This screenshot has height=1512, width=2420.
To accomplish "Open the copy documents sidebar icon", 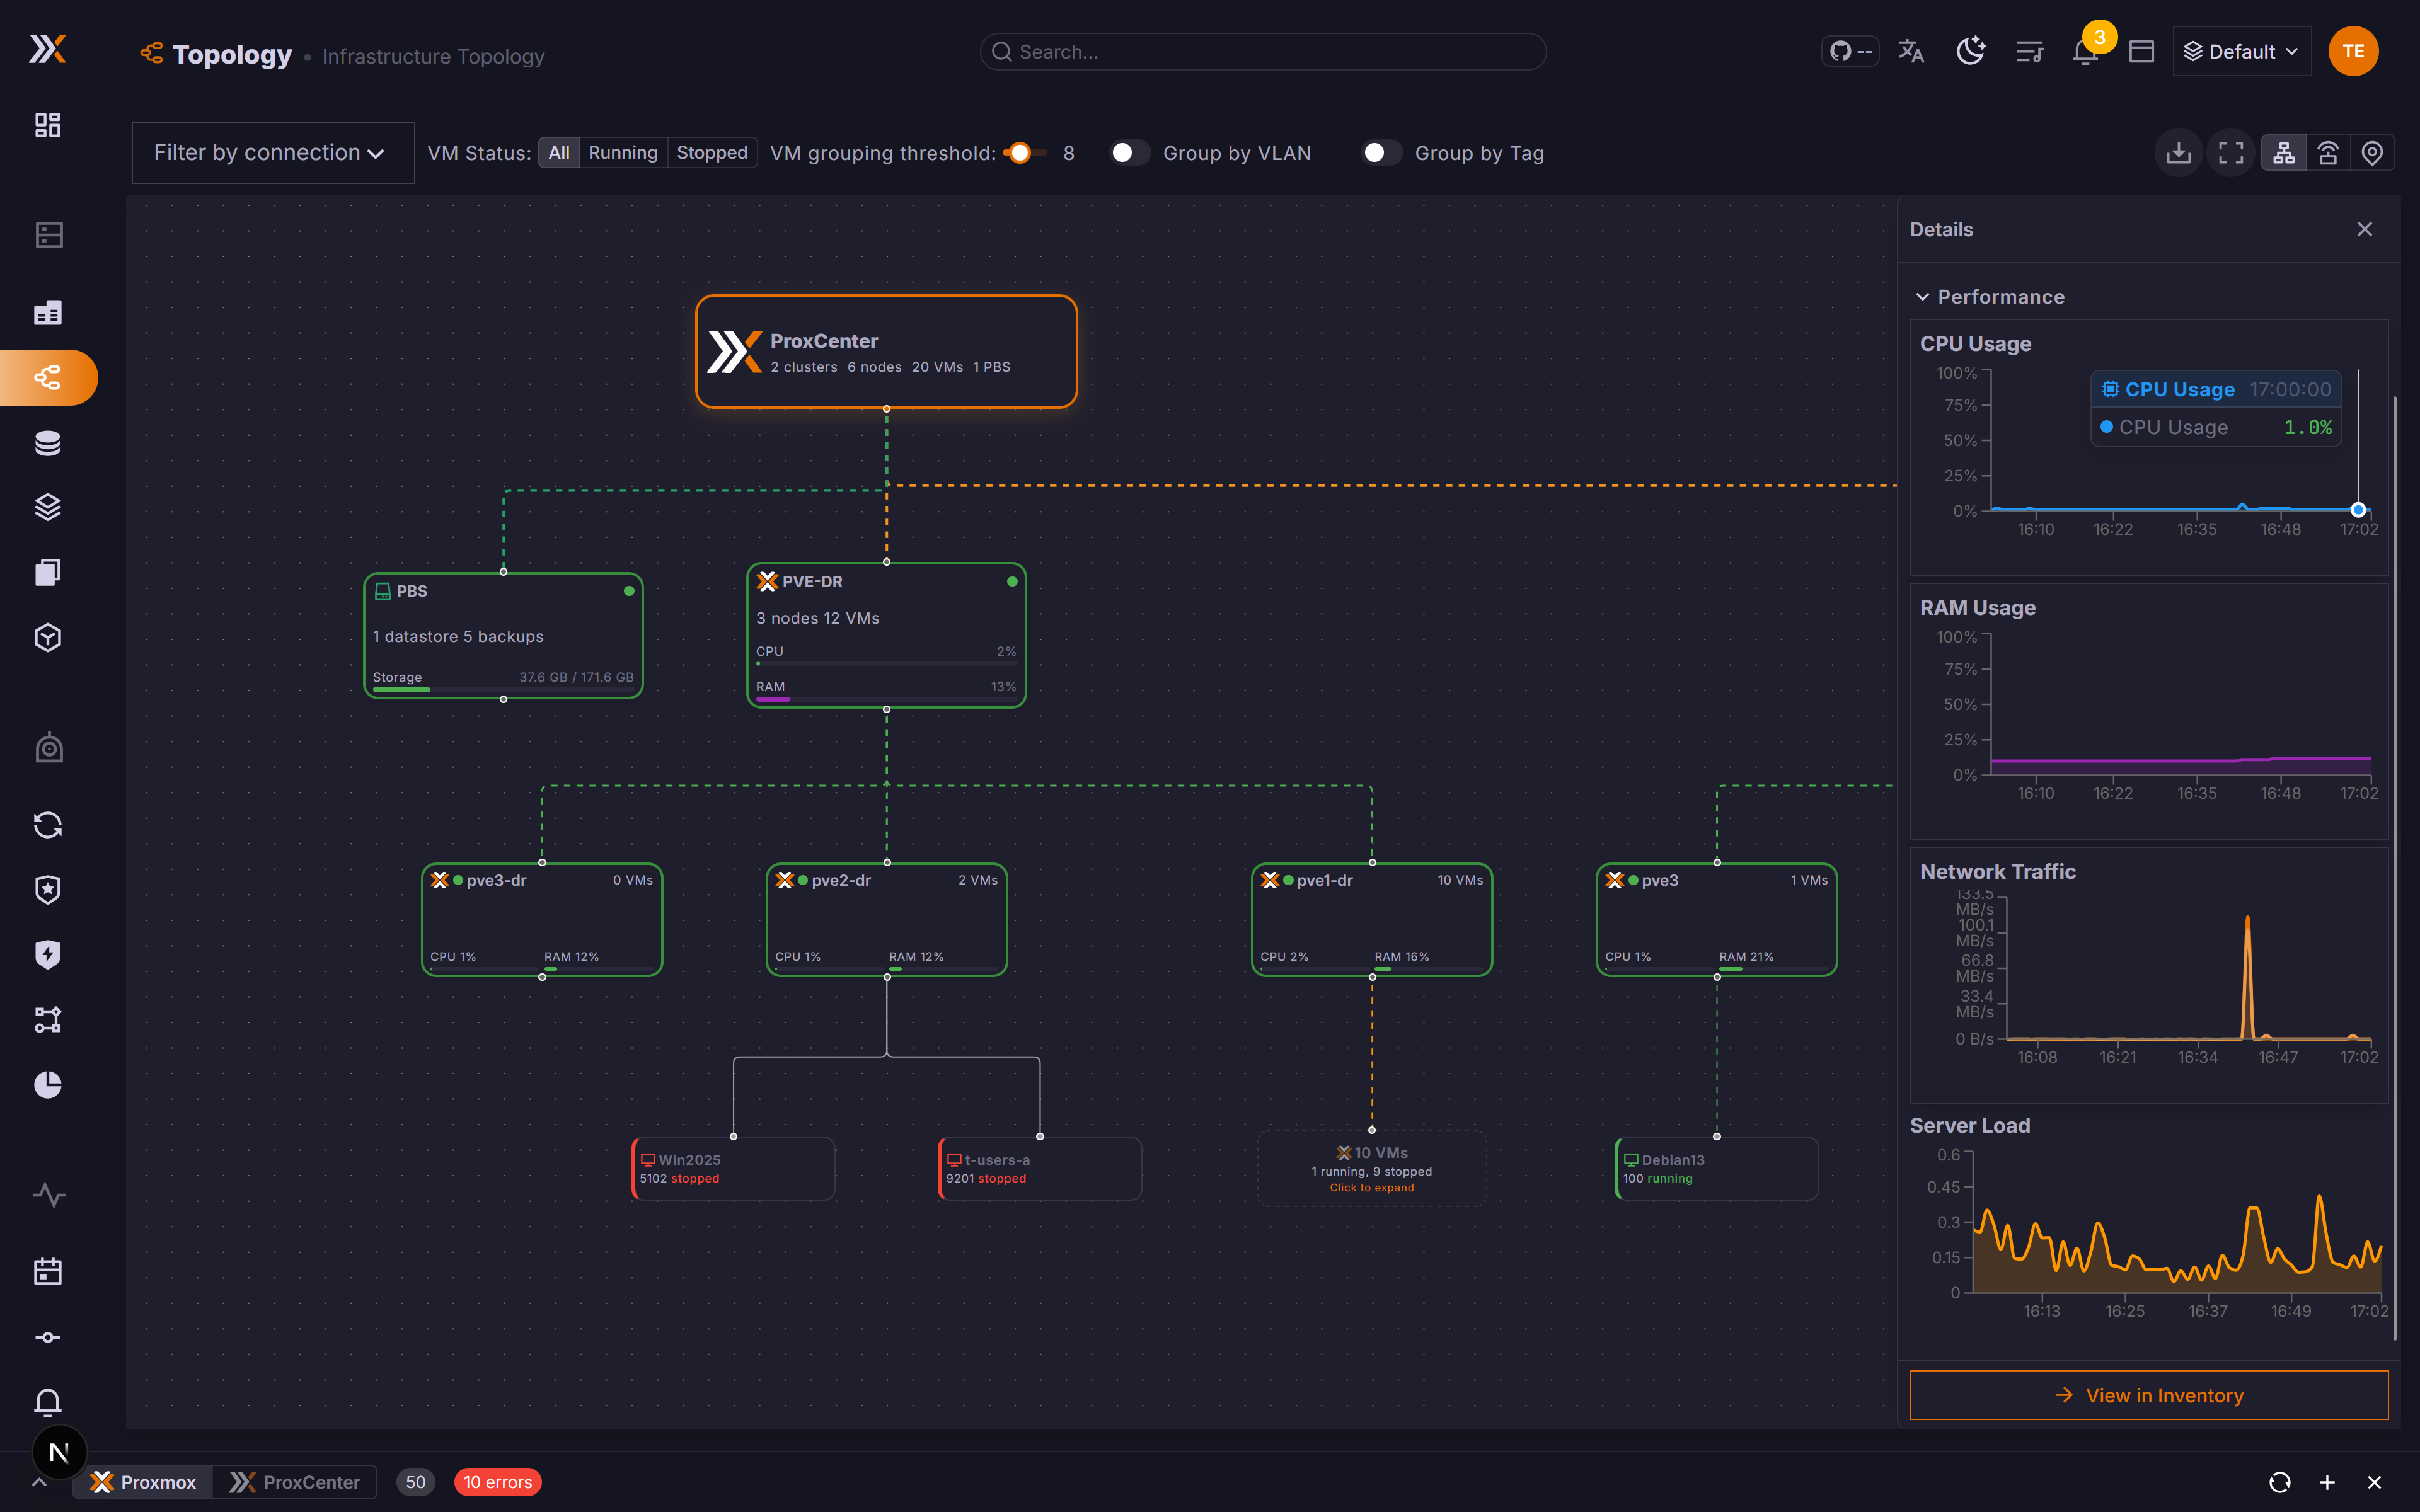I will [48, 572].
